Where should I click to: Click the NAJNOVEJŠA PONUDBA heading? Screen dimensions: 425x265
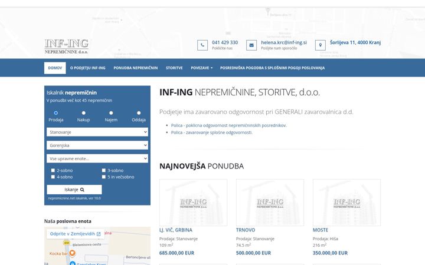coord(201,166)
